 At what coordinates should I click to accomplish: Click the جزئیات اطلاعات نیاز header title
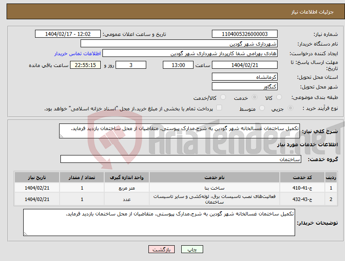point(313,12)
